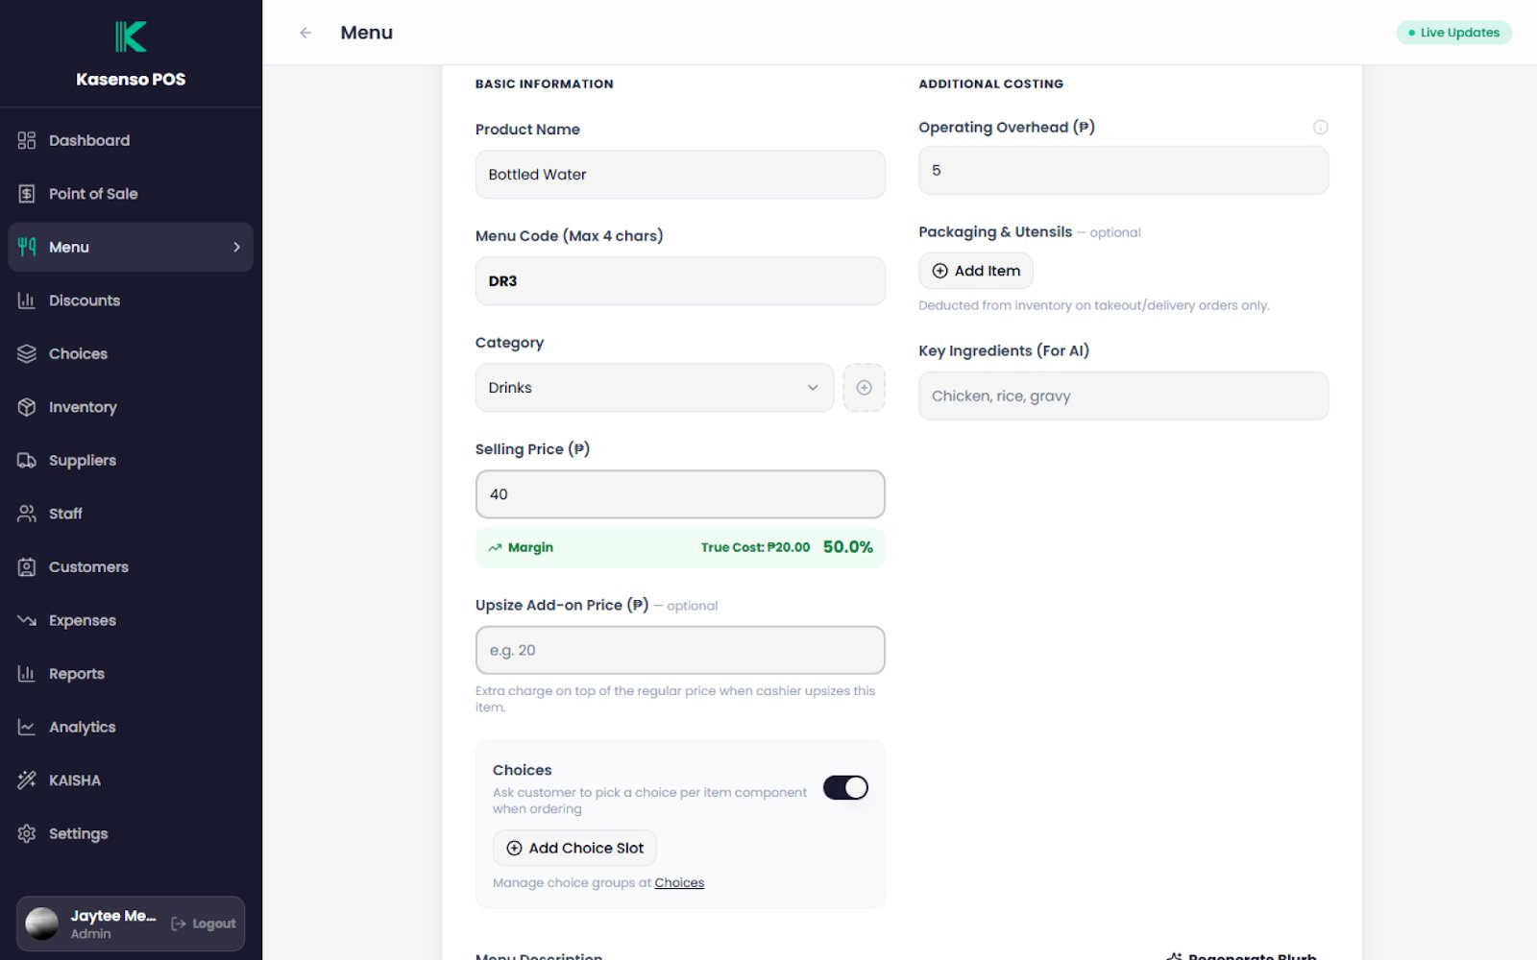Screen dimensions: 1537x960
Task: Open Inventory text label in sidebar
Action: 83,407
